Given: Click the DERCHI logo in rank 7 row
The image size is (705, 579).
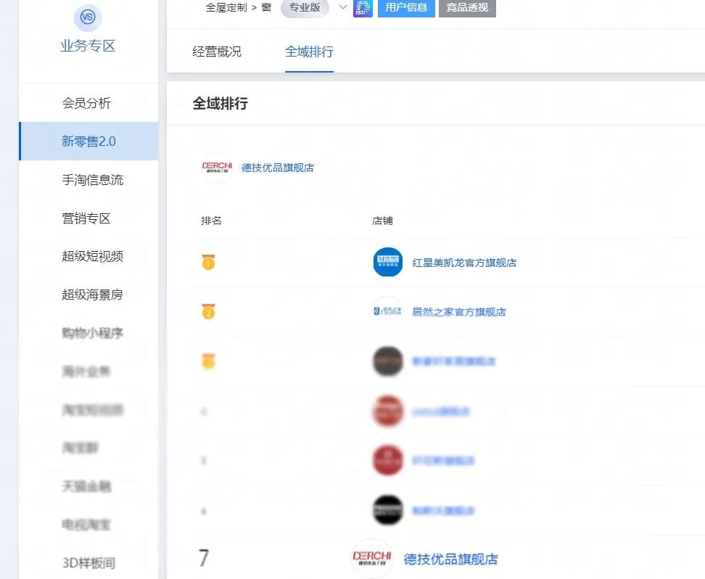Looking at the screenshot, I should tap(372, 558).
